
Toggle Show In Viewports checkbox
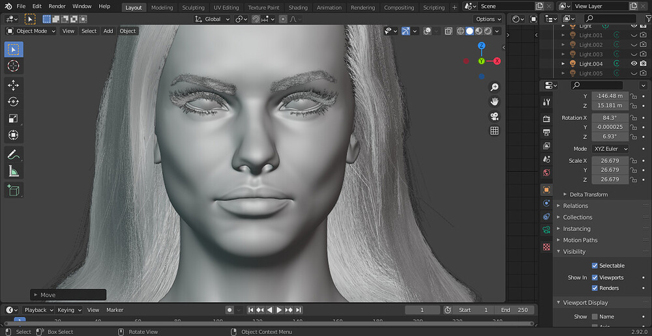pos(595,277)
